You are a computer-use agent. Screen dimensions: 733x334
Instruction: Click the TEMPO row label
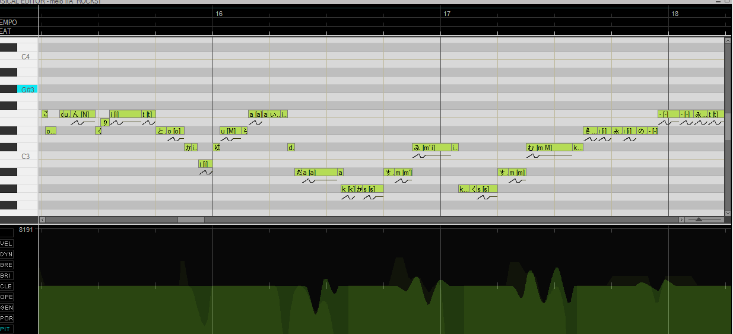pyautogui.click(x=8, y=23)
